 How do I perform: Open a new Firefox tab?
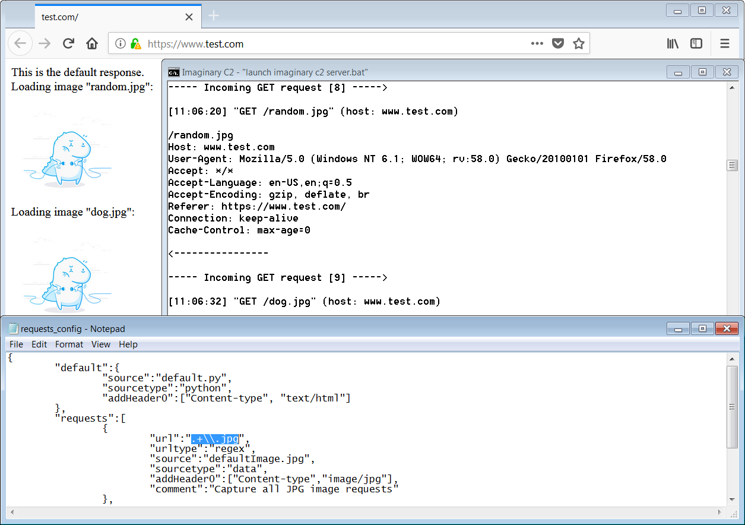214,16
